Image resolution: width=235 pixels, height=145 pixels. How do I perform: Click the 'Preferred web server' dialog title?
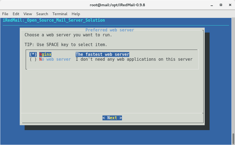tap(110, 30)
